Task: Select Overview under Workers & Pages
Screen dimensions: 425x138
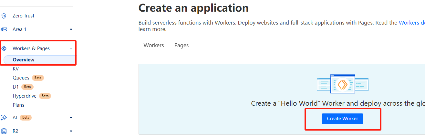Action: (24, 60)
